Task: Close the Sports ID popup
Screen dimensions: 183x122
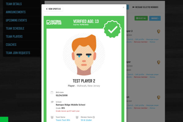Action: click(x=124, y=7)
